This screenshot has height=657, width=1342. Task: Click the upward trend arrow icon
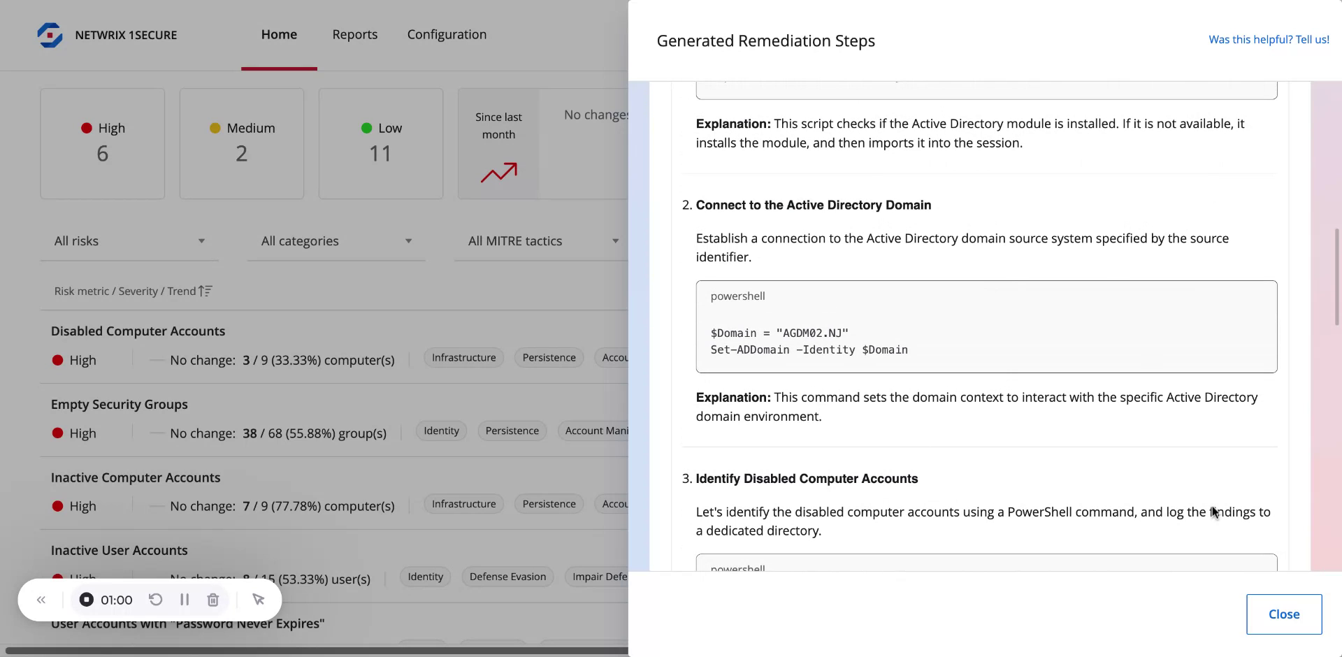(x=499, y=173)
